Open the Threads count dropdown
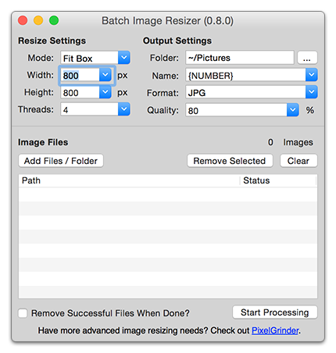336x353 pixels. [x=124, y=109]
